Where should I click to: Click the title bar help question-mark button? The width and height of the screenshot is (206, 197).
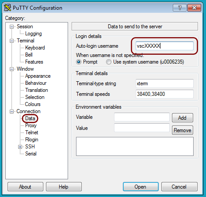click(179, 8)
